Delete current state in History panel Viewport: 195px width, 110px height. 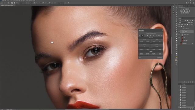[193, 109]
